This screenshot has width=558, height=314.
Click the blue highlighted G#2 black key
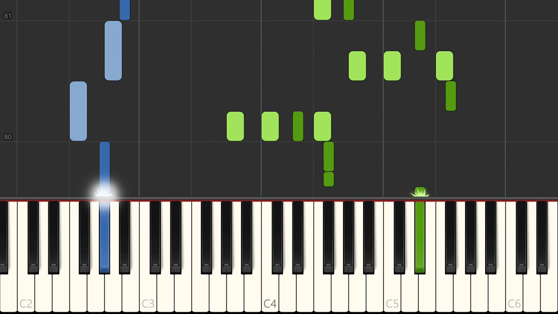coord(105,238)
